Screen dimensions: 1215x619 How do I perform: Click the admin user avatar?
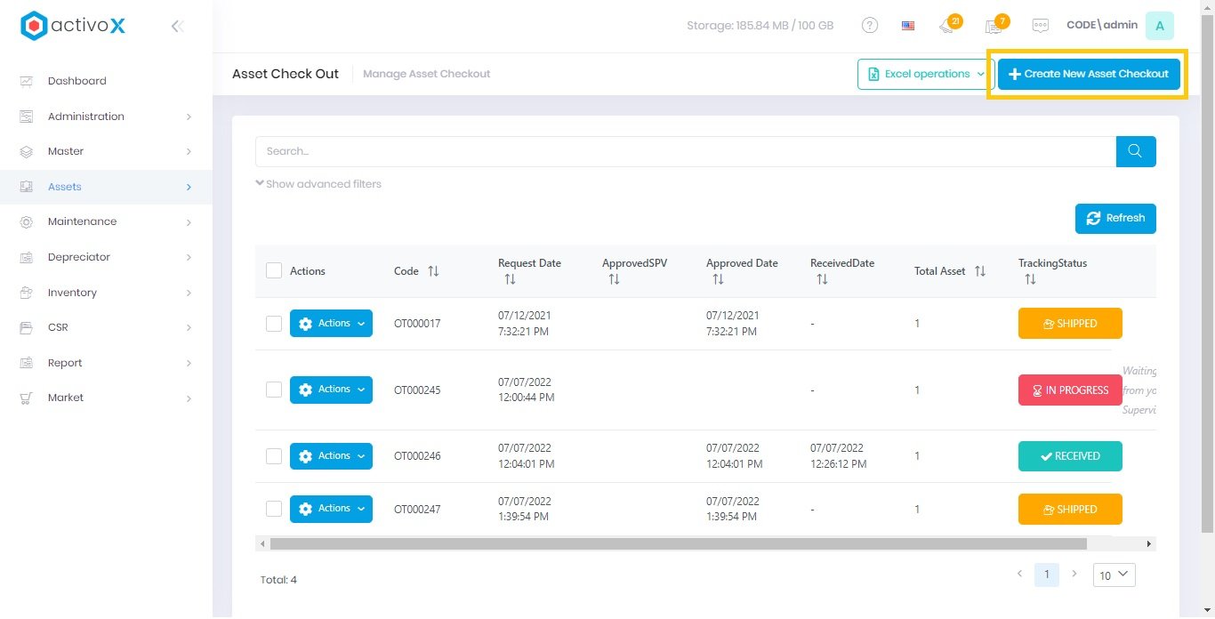(x=1159, y=26)
